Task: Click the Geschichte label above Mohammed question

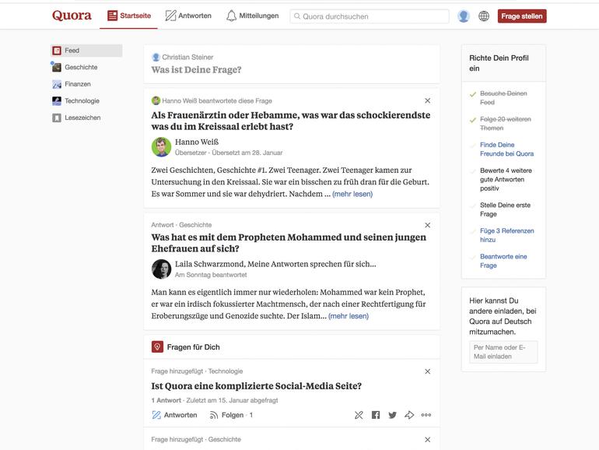Action: tap(195, 225)
